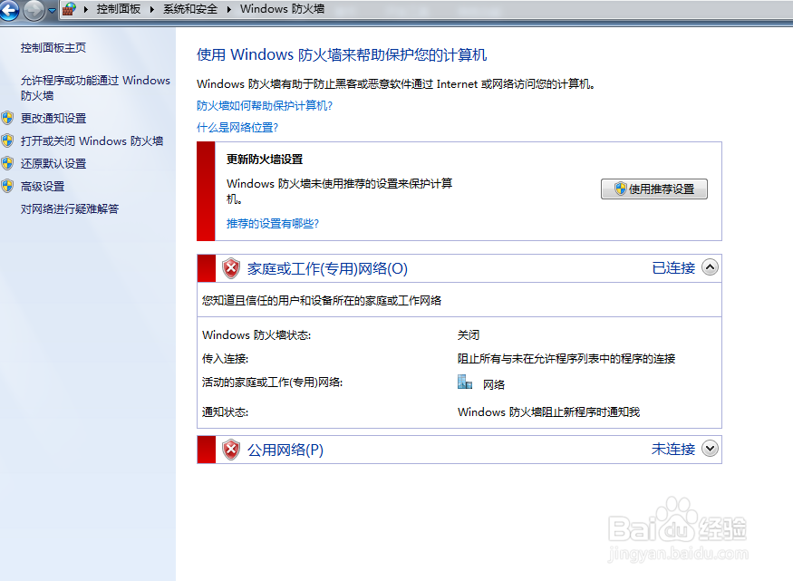Viewport: 793px width, 581px height.
Task: Click the forward navigation arrow
Action: (x=34, y=11)
